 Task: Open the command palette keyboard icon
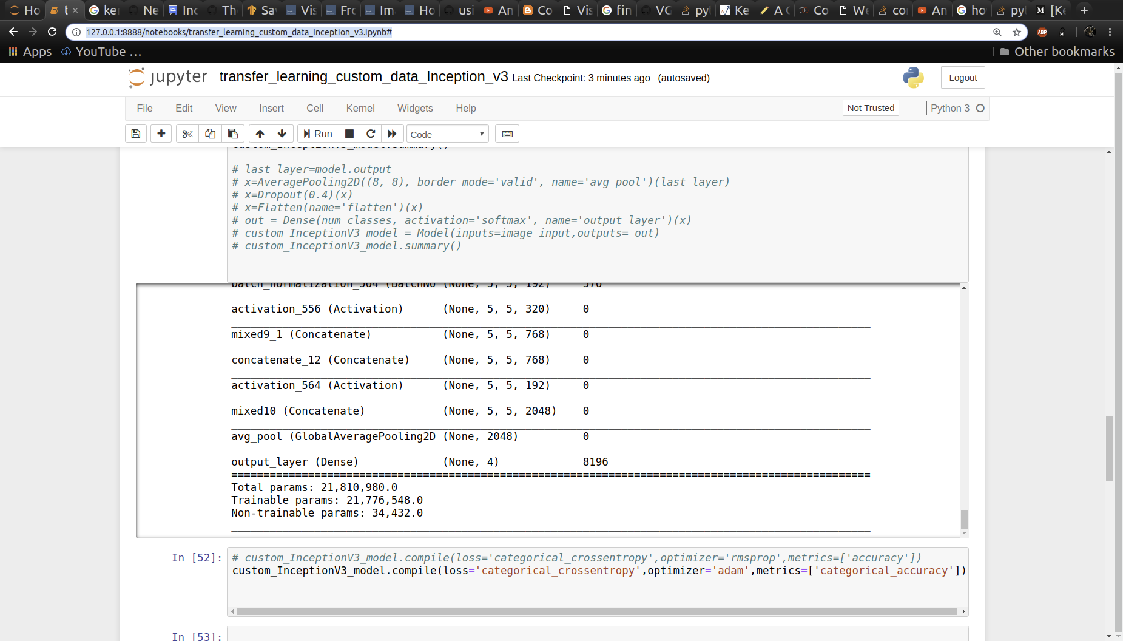point(507,134)
